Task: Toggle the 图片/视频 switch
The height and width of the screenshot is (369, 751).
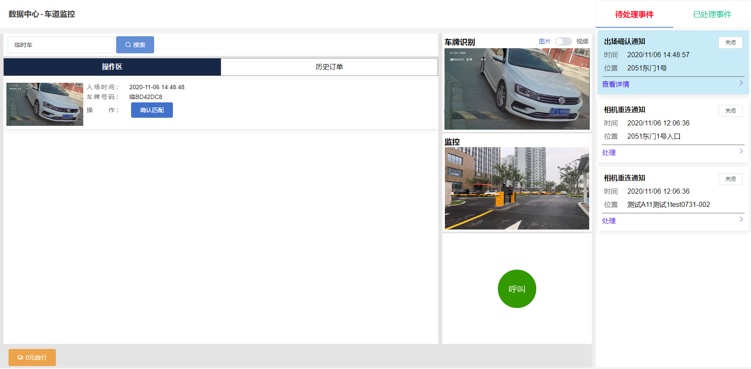Action: (563, 41)
